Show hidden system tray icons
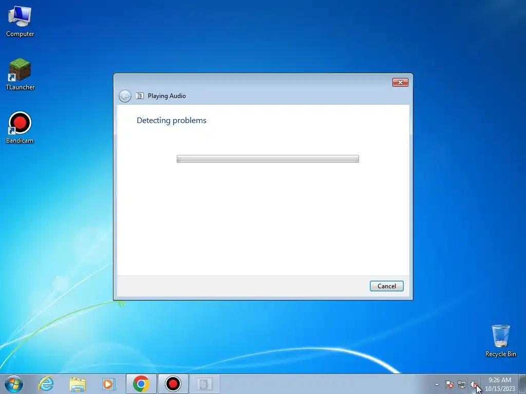 coord(437,384)
